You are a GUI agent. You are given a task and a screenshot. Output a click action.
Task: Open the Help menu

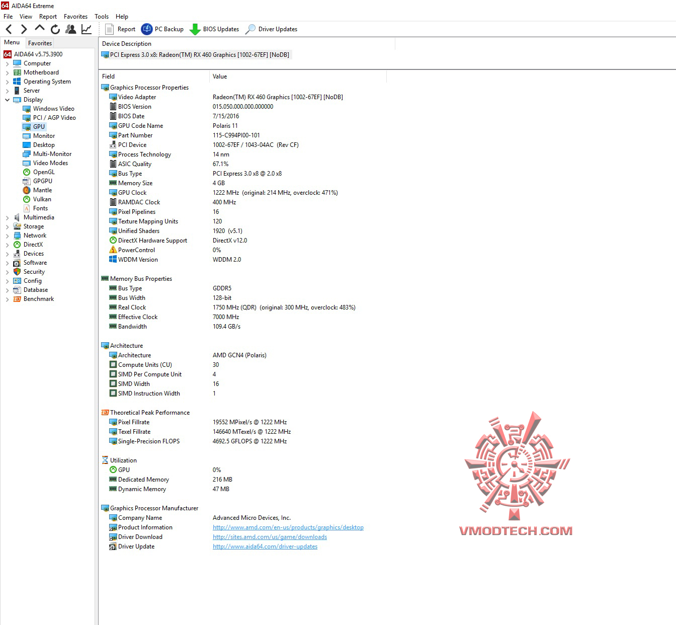122,17
